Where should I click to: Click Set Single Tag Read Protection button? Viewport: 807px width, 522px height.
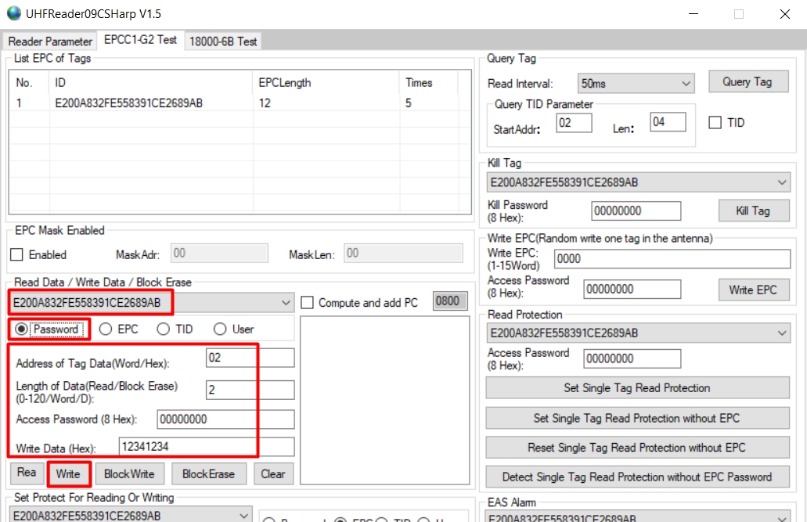(x=637, y=388)
